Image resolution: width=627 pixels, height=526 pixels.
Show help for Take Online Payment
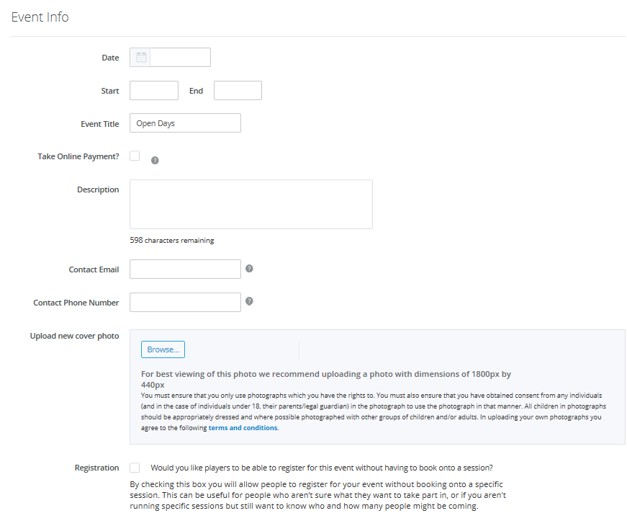pos(155,161)
